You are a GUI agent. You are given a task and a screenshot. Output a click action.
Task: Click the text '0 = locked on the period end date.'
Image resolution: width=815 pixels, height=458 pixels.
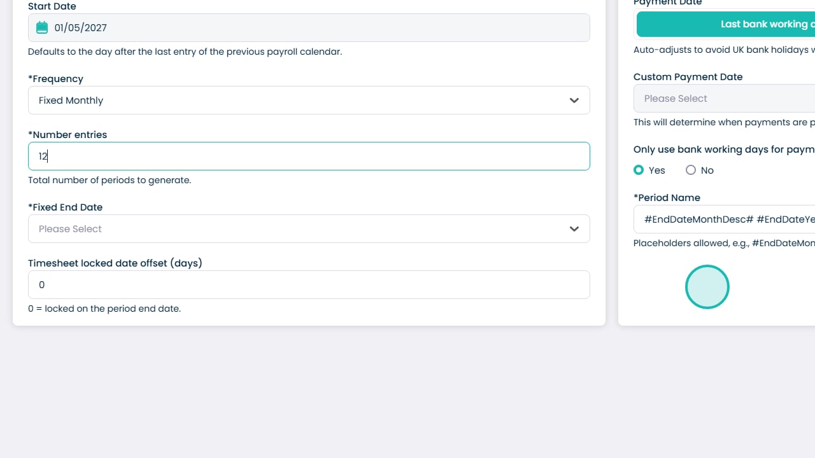coord(104,309)
